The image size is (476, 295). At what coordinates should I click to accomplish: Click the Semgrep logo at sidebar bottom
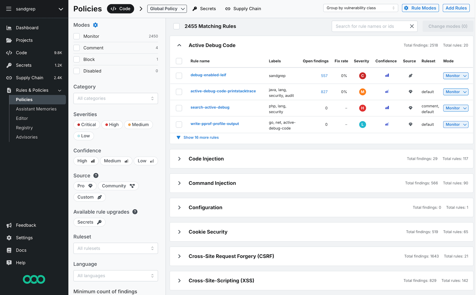[x=34, y=279]
